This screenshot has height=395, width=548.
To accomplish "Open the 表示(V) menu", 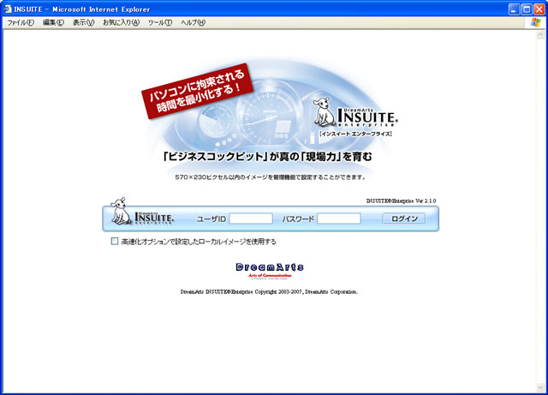I will (84, 23).
